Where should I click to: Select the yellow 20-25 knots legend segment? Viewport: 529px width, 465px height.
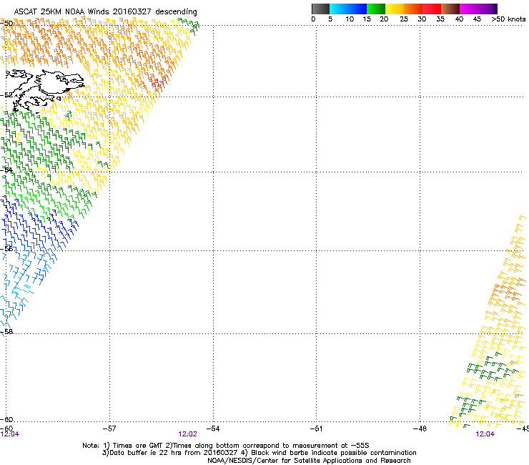pyautogui.click(x=395, y=9)
